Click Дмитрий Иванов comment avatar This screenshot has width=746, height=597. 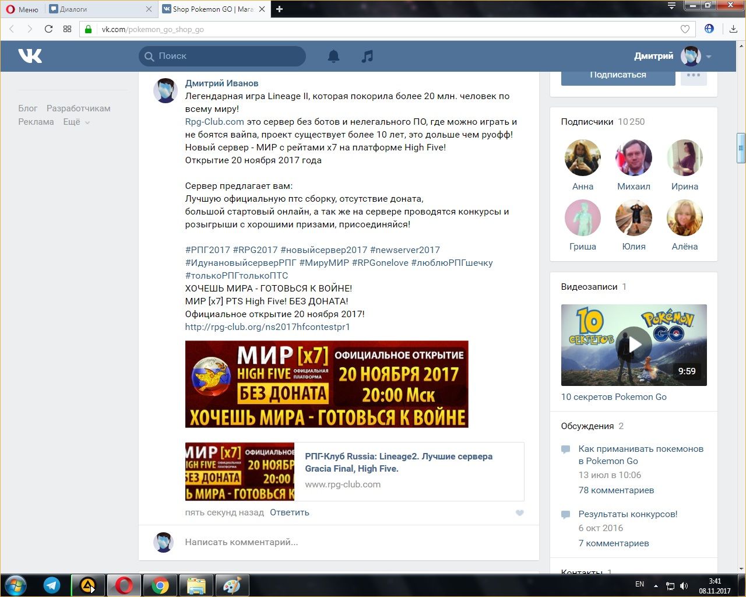click(x=166, y=90)
